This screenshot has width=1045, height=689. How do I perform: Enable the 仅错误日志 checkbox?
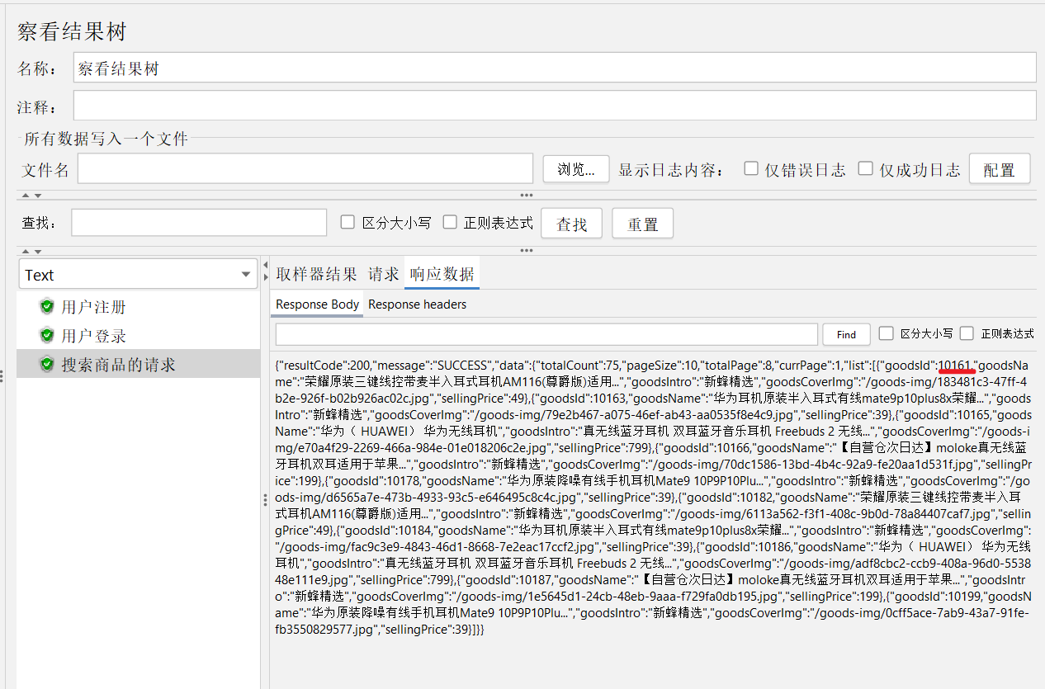coord(751,168)
